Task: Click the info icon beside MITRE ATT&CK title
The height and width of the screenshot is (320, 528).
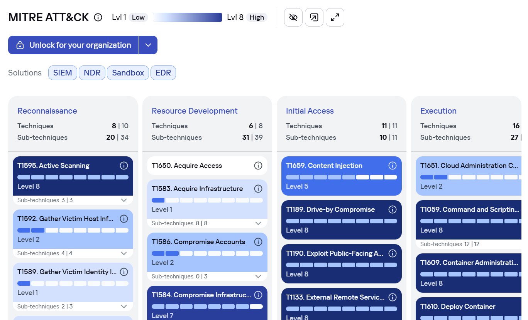Action: click(98, 17)
